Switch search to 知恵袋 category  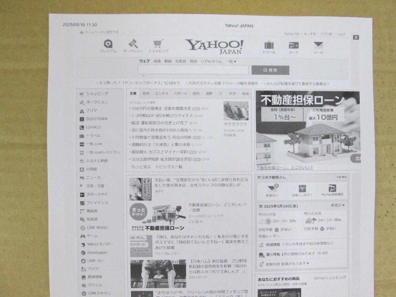click(181, 61)
